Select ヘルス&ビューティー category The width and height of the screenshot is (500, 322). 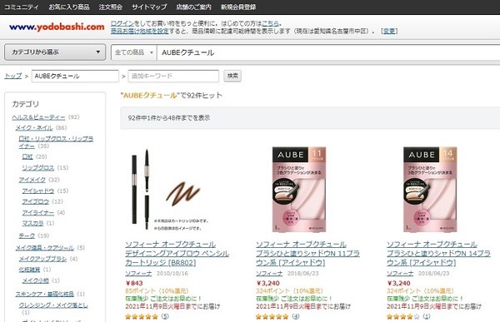tap(38, 116)
